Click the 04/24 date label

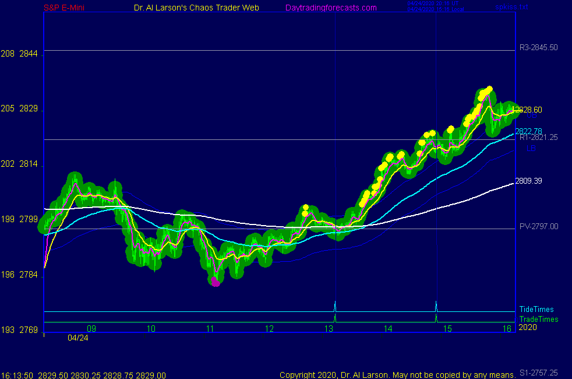(x=77, y=338)
